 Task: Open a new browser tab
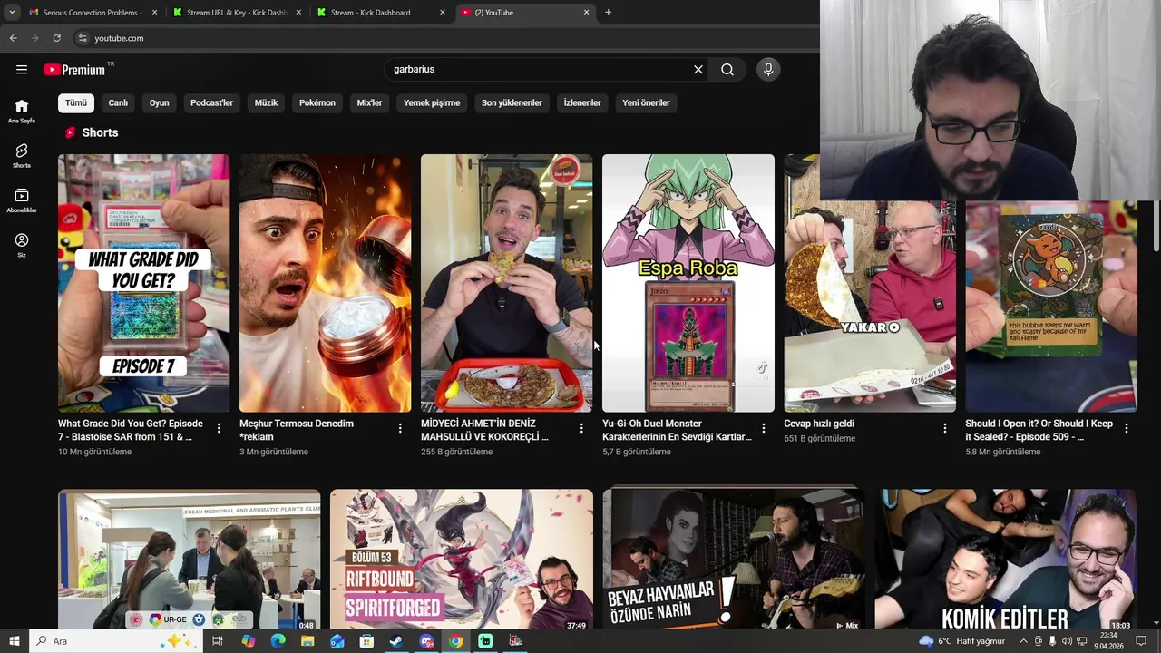(608, 12)
